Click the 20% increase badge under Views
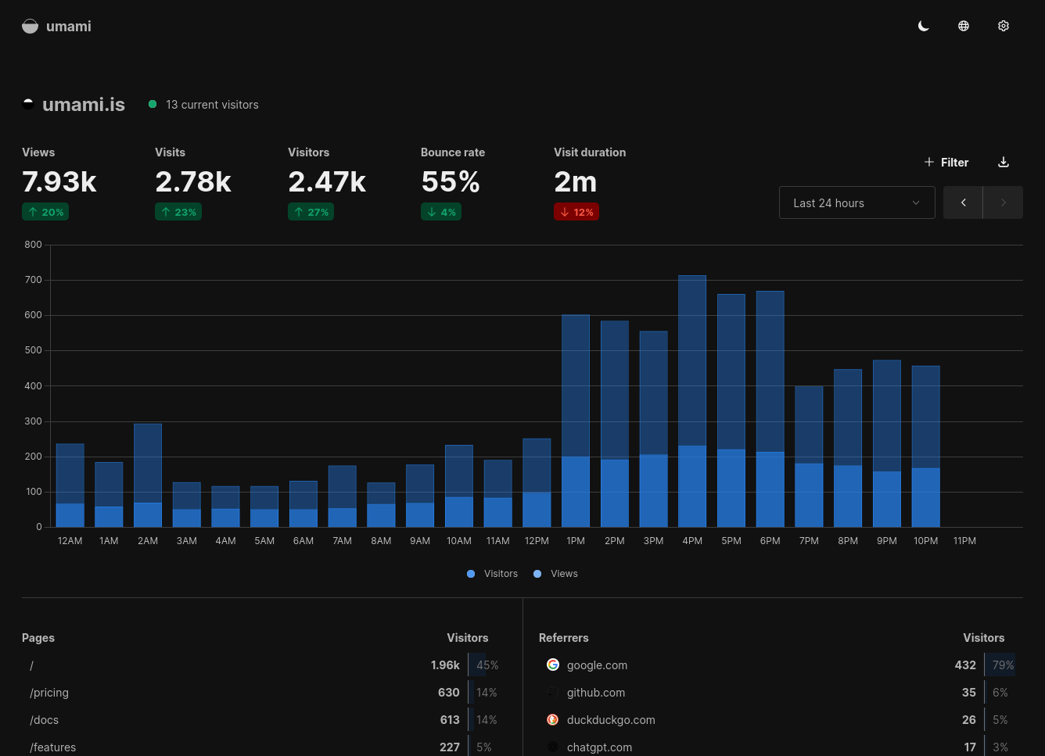 click(45, 212)
